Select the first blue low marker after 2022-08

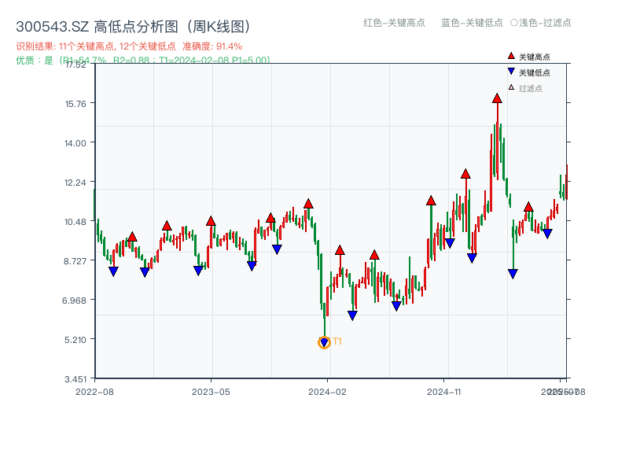tap(113, 271)
